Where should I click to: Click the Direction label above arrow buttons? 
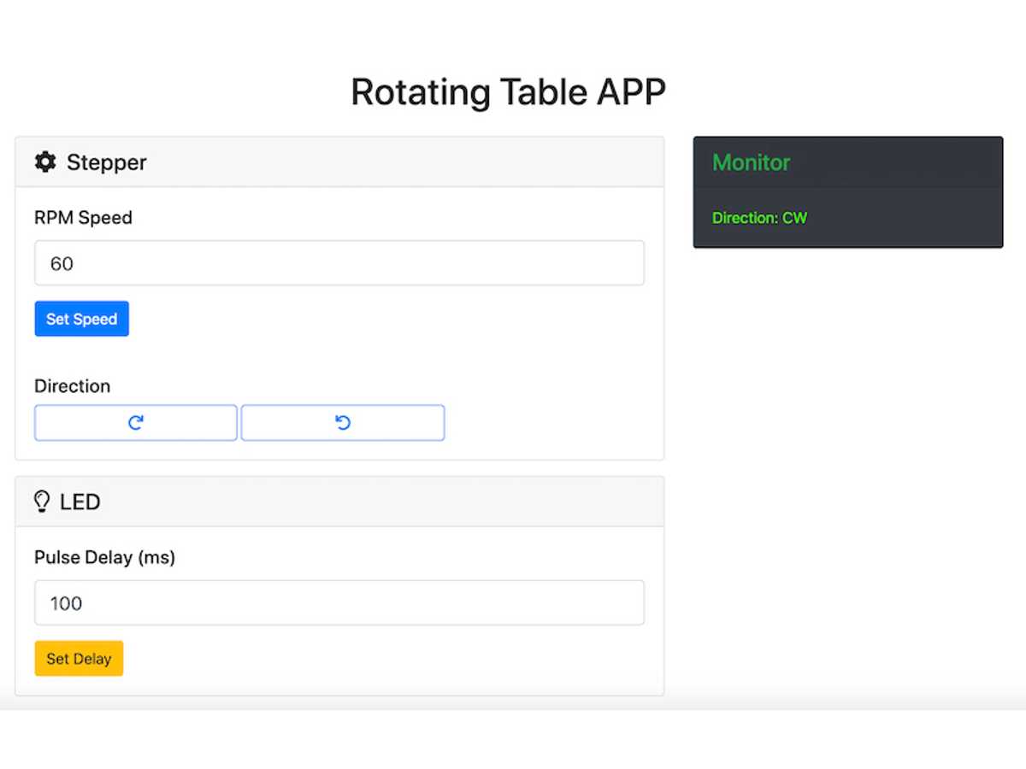coord(72,386)
